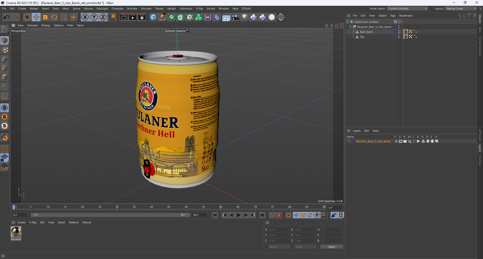Go to end of animation
Image resolution: width=483 pixels, height=259 pixels.
262,215
